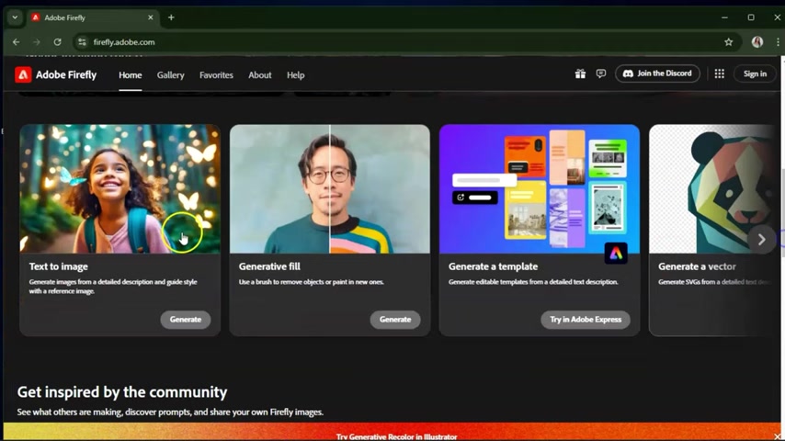Click Get inspired by the community heading
Viewport: 785px width, 441px height.
pyautogui.click(x=122, y=392)
